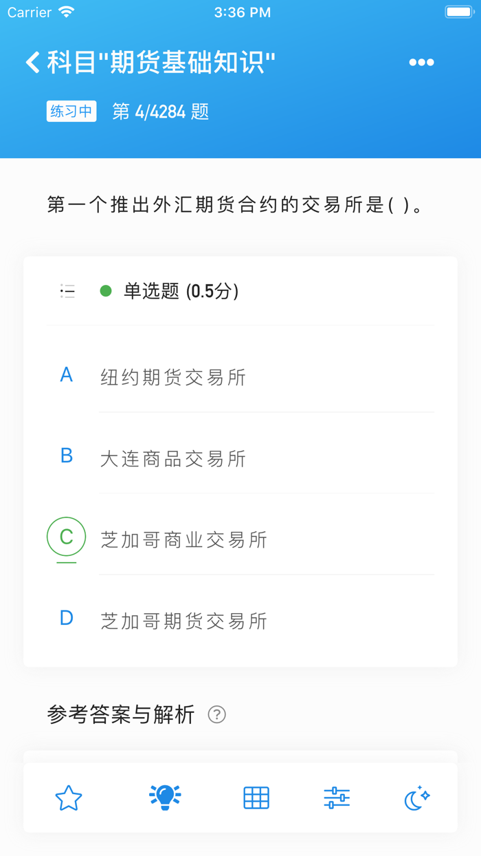Tap the Wi-Fi icon in the status bar
Image resolution: width=481 pixels, height=856 pixels.
point(66,11)
